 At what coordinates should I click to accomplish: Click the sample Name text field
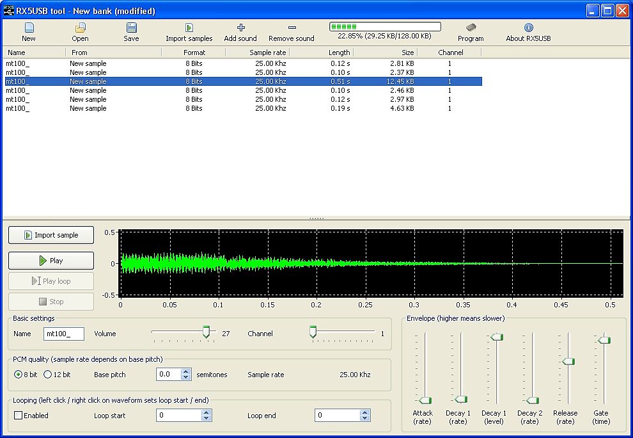point(64,334)
